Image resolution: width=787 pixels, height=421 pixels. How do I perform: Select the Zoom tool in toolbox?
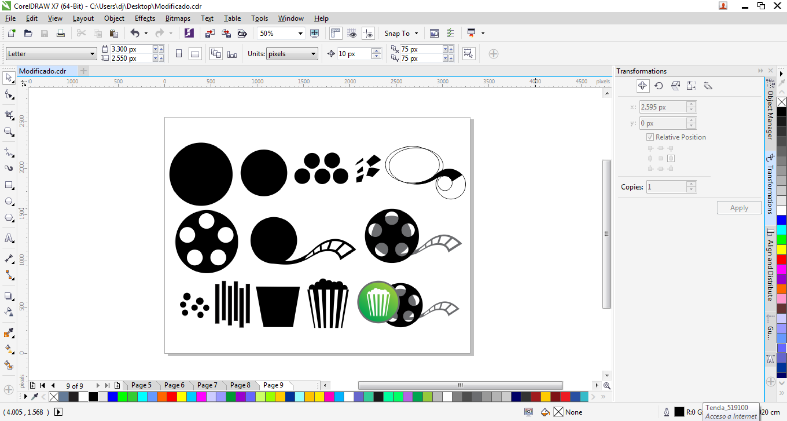(x=9, y=132)
